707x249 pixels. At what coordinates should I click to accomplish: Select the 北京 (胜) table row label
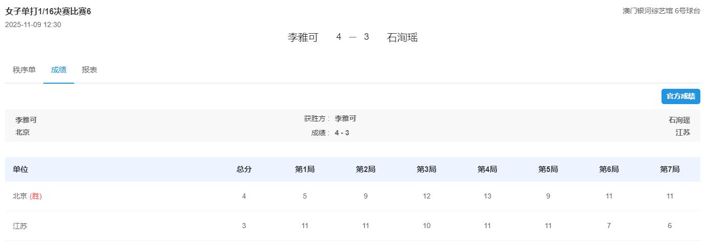[x=27, y=196]
